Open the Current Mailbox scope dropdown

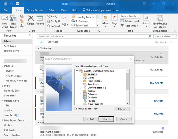tap(165, 36)
